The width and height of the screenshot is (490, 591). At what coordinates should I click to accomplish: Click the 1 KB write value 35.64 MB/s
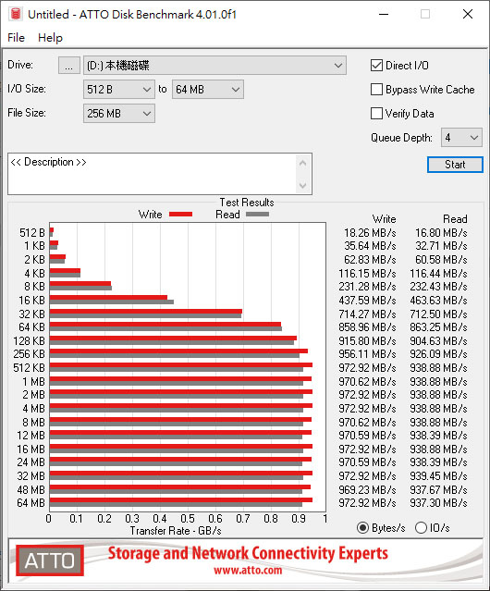click(370, 246)
